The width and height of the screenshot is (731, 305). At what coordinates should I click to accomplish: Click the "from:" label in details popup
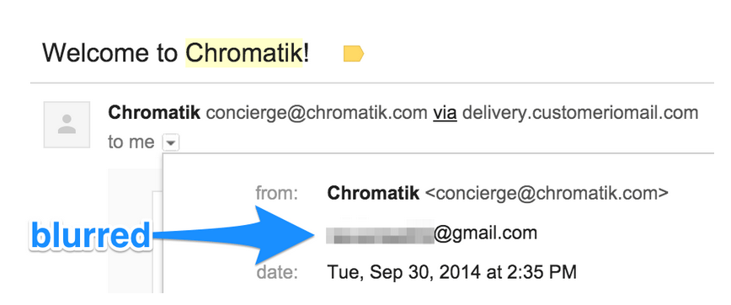(x=277, y=193)
